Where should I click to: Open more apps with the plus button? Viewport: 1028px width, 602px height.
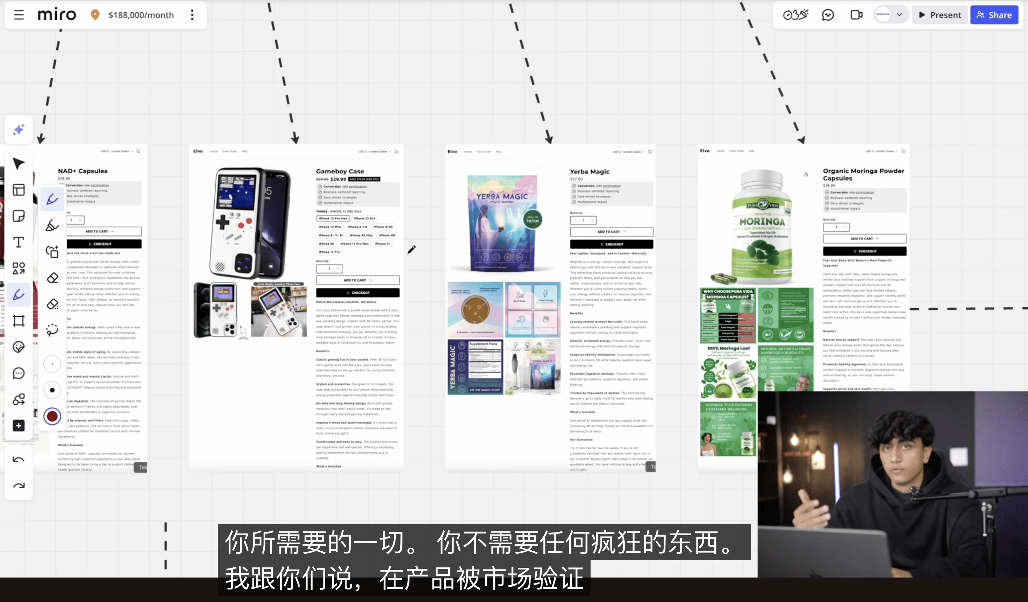[18, 426]
